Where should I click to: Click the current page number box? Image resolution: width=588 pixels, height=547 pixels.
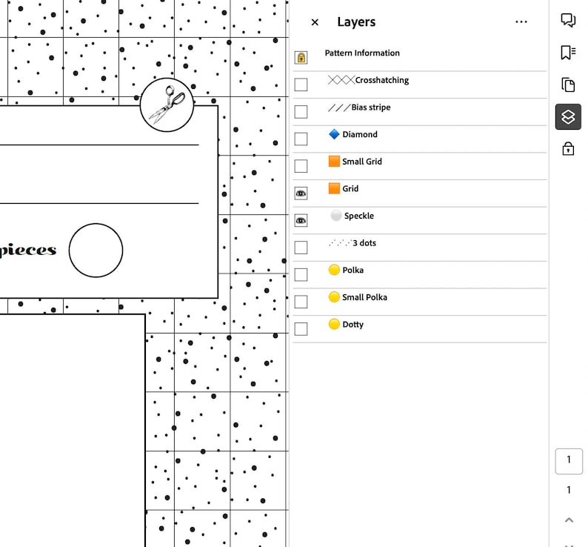tap(569, 461)
